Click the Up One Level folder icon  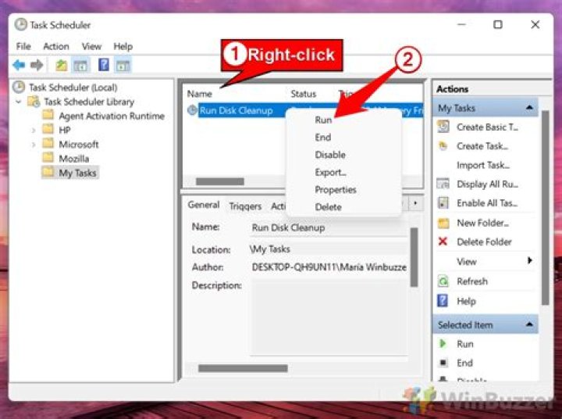[x=62, y=65]
